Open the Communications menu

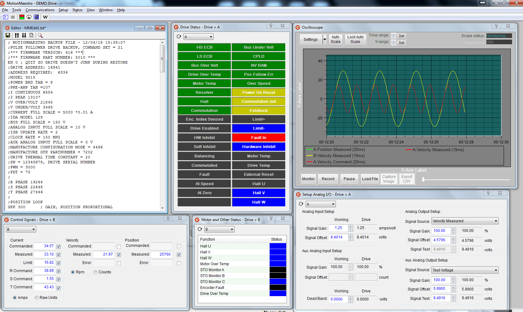pos(40,10)
